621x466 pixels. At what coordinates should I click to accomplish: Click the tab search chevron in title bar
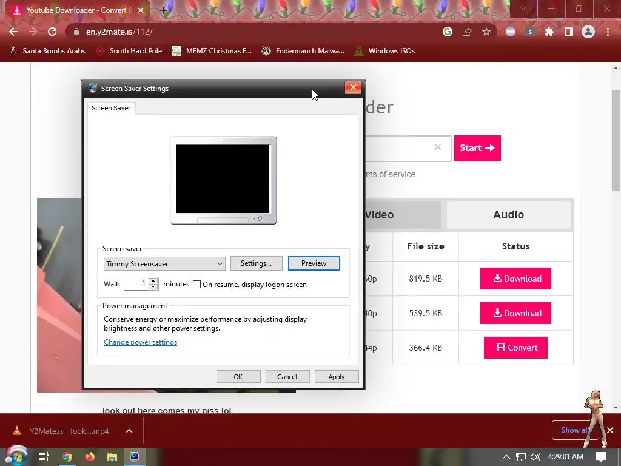pos(523,8)
